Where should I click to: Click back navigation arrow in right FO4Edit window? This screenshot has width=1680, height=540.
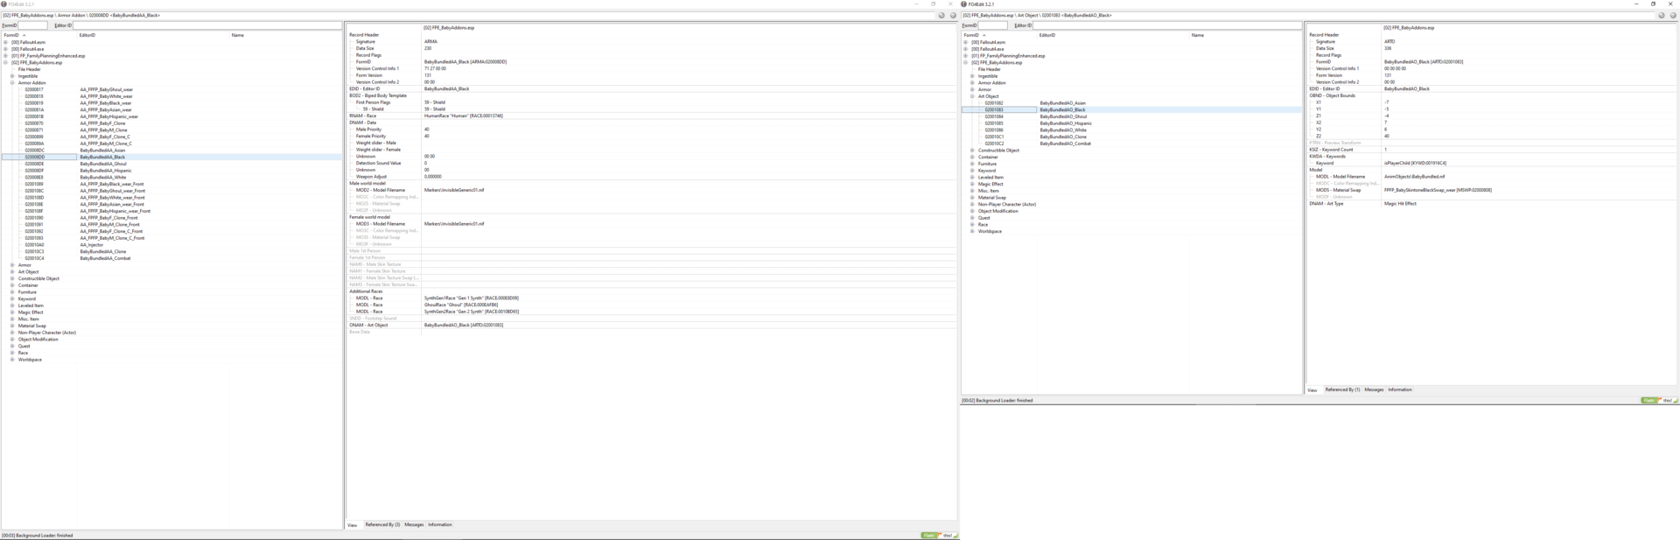1661,15
